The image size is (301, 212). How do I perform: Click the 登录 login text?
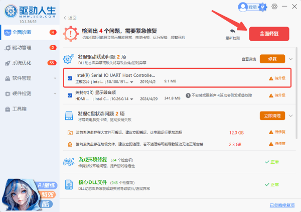pos(253,8)
